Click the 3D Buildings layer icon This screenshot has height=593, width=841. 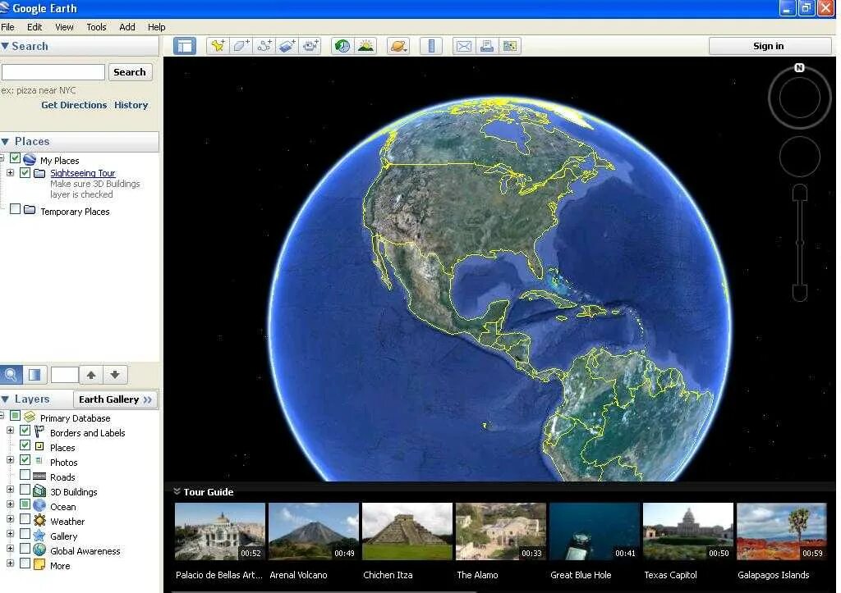(x=39, y=490)
